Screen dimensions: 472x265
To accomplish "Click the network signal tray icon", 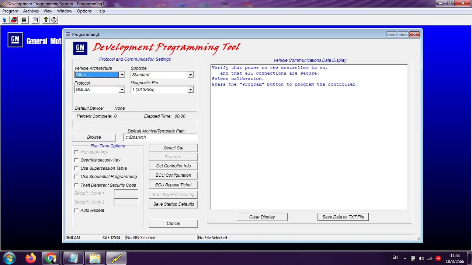I will 430,258.
